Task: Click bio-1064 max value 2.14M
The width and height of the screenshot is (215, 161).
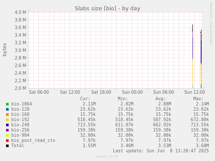Action: click(202, 104)
